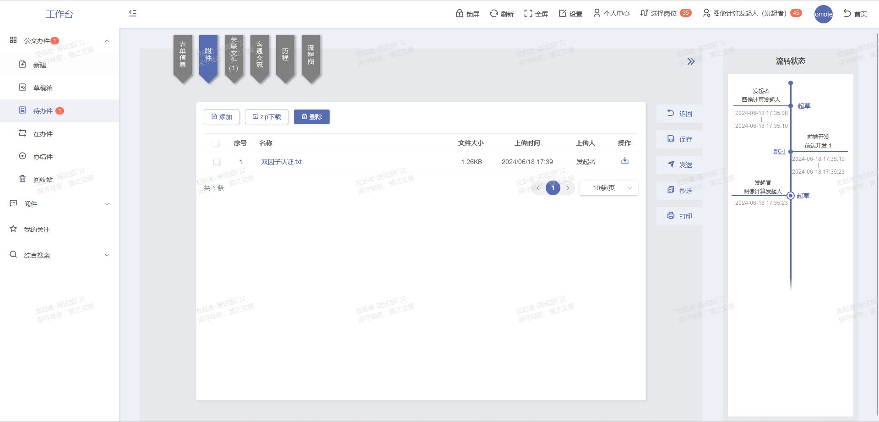
Task: Collapse the right panel with the double chevron
Action: [x=691, y=61]
